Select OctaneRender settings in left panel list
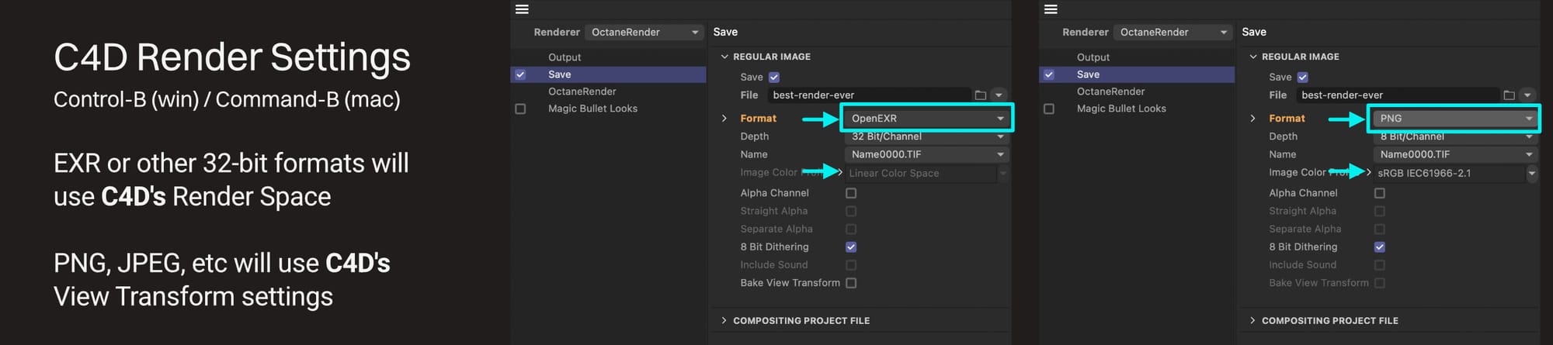 (582, 91)
